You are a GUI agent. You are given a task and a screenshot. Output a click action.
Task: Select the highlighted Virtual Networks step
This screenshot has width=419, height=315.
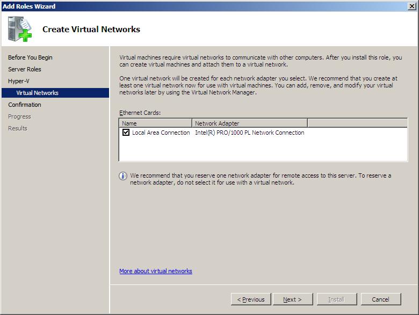pos(37,93)
